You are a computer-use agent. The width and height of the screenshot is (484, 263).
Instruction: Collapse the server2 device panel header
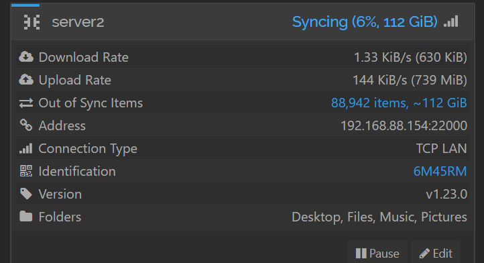[243, 22]
